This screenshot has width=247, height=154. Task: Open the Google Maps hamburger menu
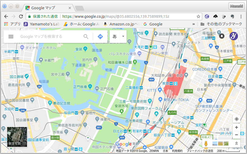[11, 37]
